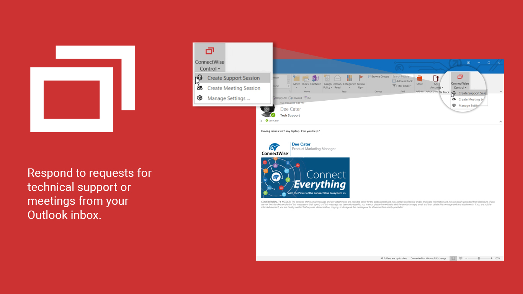
Task: Open ConnectWise Control dropdown in the Outlook ribbon
Action: (460, 82)
